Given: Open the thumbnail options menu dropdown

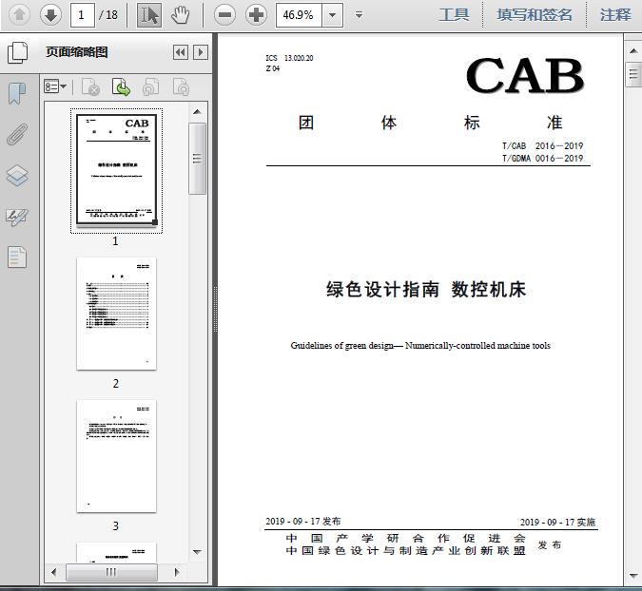Looking at the screenshot, I should coord(55,86).
